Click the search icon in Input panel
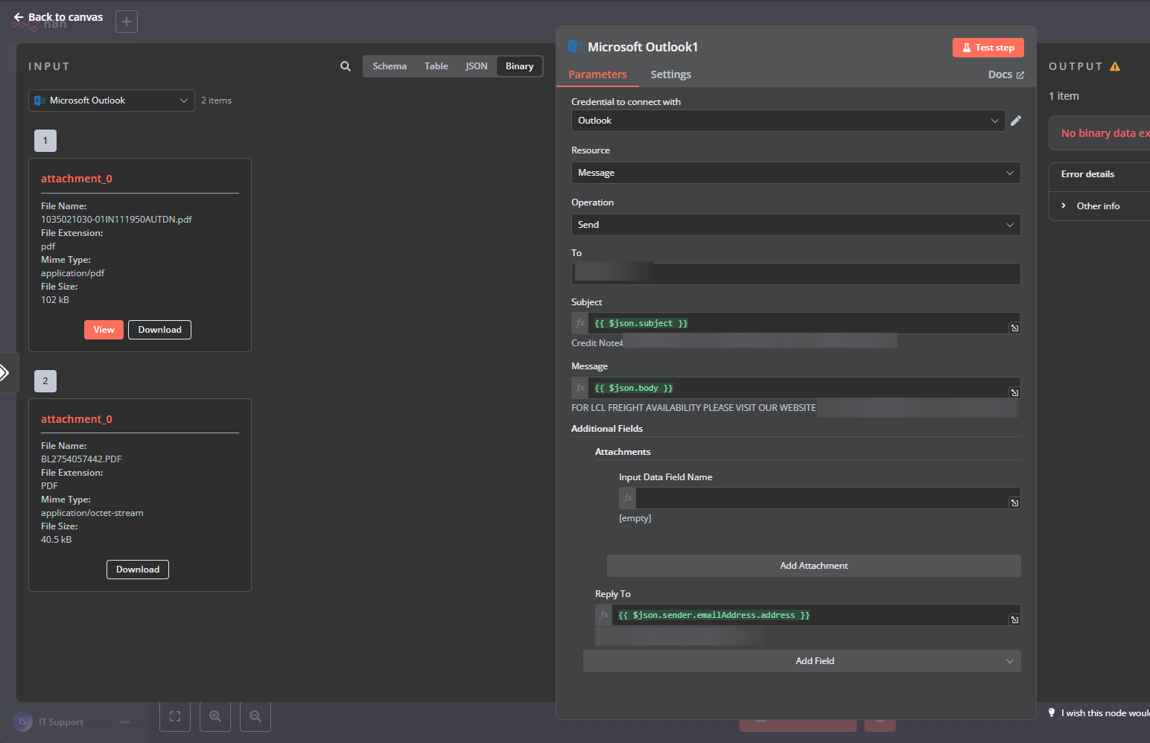The width and height of the screenshot is (1150, 743). point(346,66)
